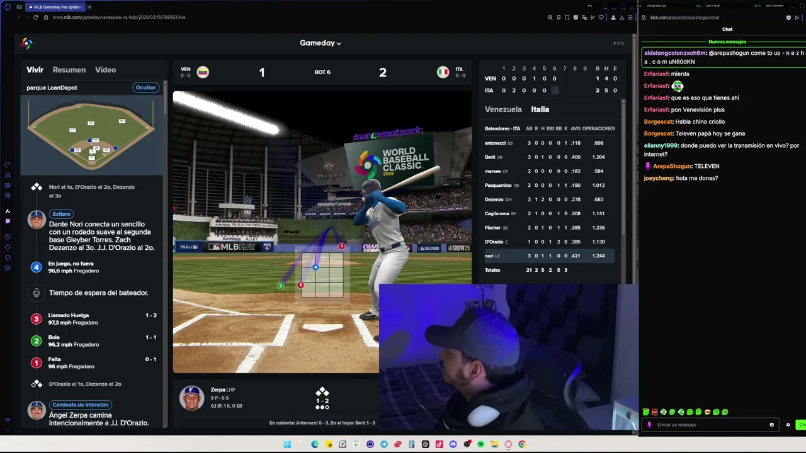
Task: Open downloads icon in browser toolbar
Action: coord(622,18)
